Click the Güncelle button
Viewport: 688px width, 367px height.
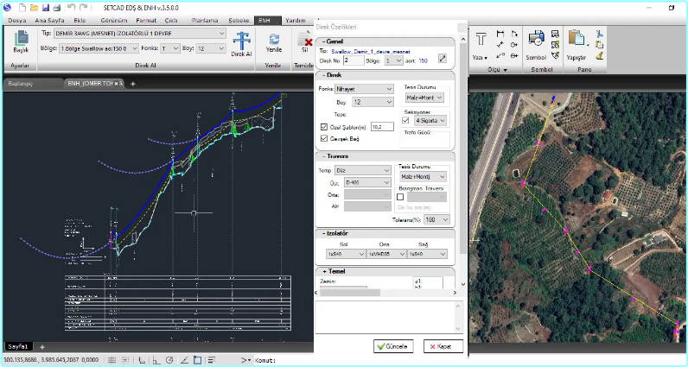pos(393,346)
